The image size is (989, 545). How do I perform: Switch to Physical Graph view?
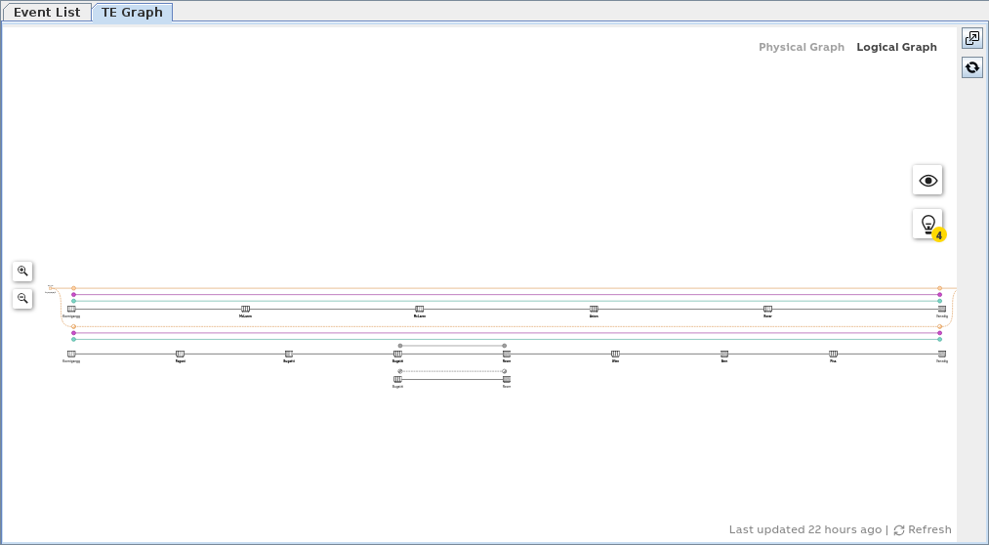point(801,47)
